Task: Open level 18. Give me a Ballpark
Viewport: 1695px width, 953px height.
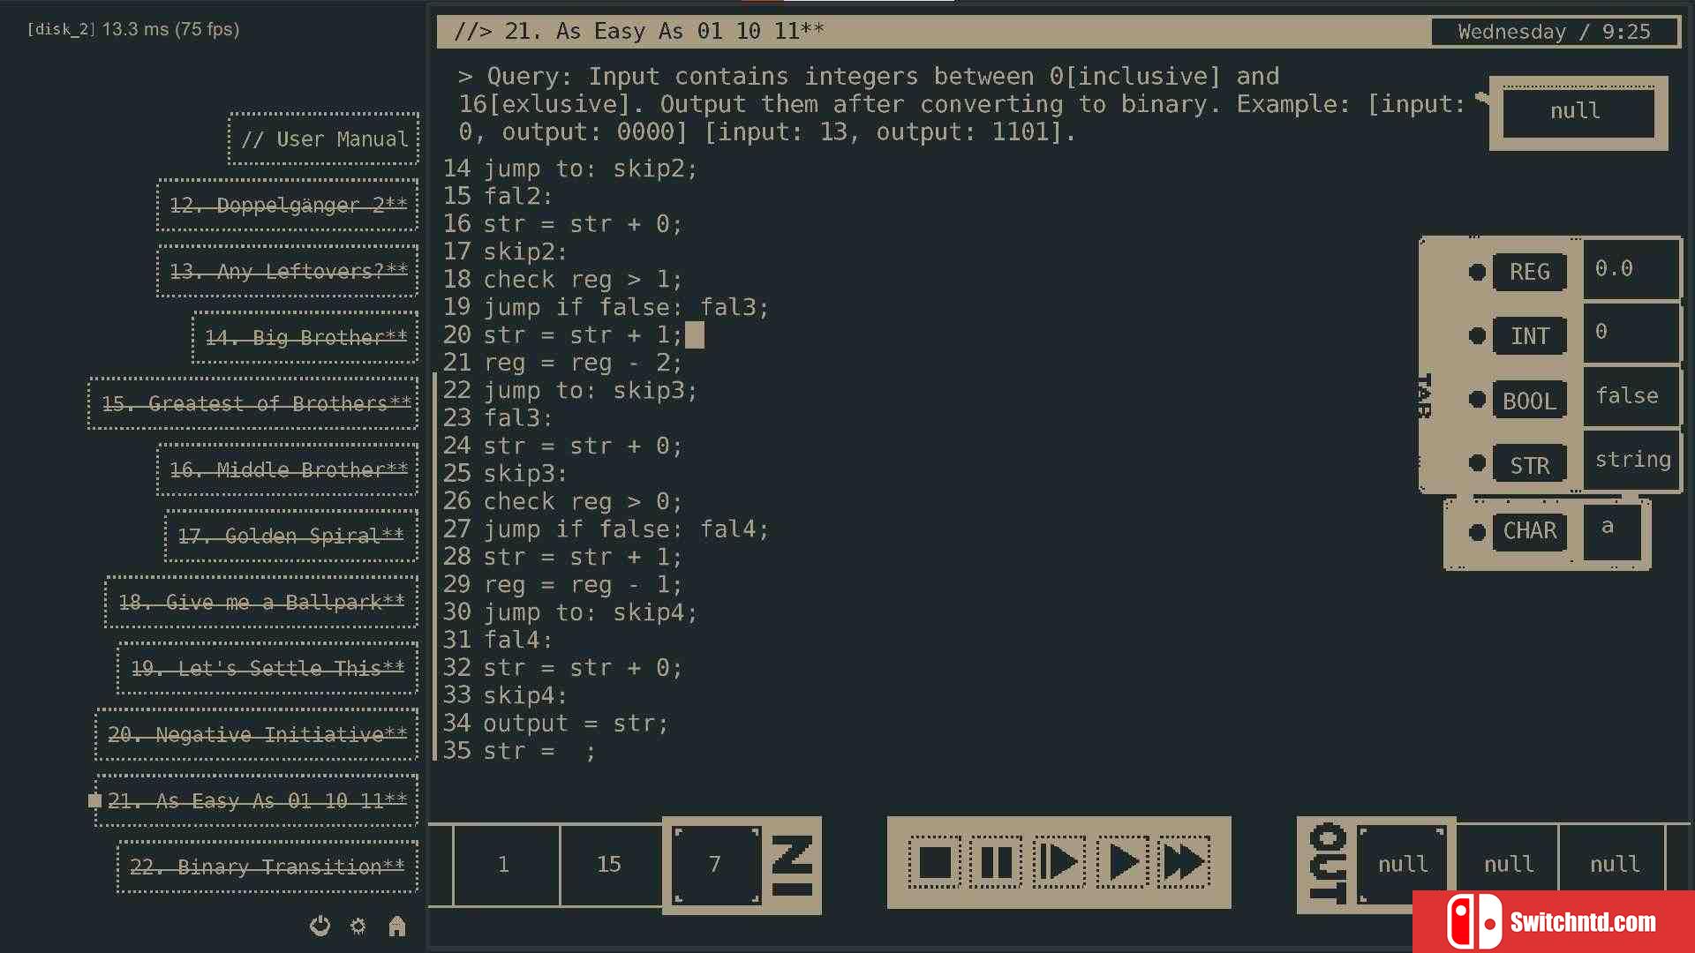Action: tap(261, 602)
